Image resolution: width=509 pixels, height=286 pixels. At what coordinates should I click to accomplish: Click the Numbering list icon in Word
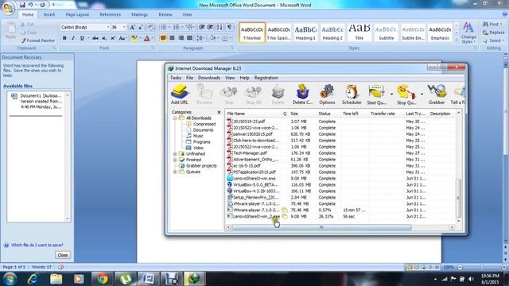coord(177,27)
